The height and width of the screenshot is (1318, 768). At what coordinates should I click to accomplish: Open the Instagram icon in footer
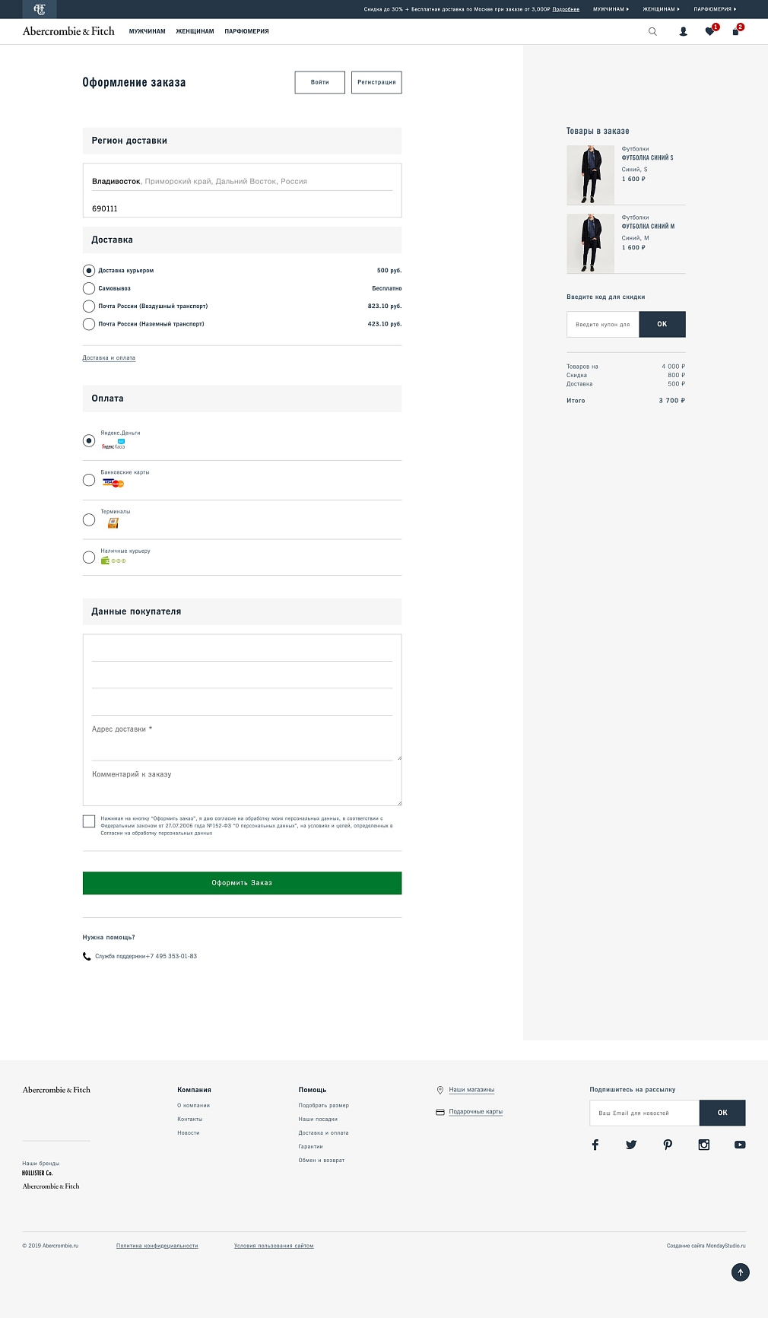point(704,1145)
